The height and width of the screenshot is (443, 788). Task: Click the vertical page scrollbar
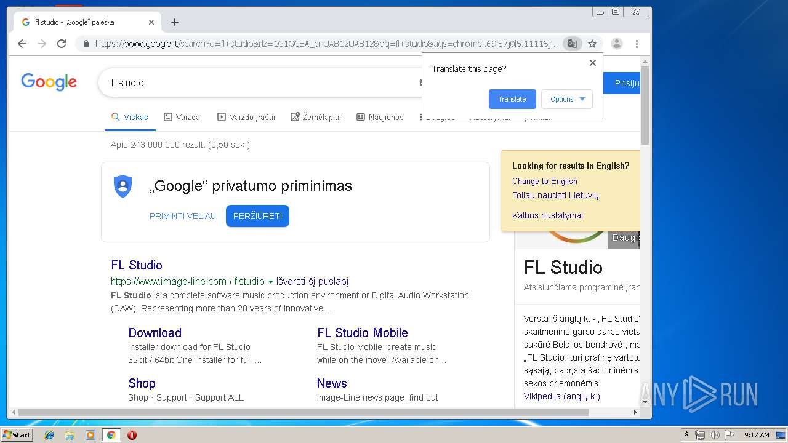point(645,105)
